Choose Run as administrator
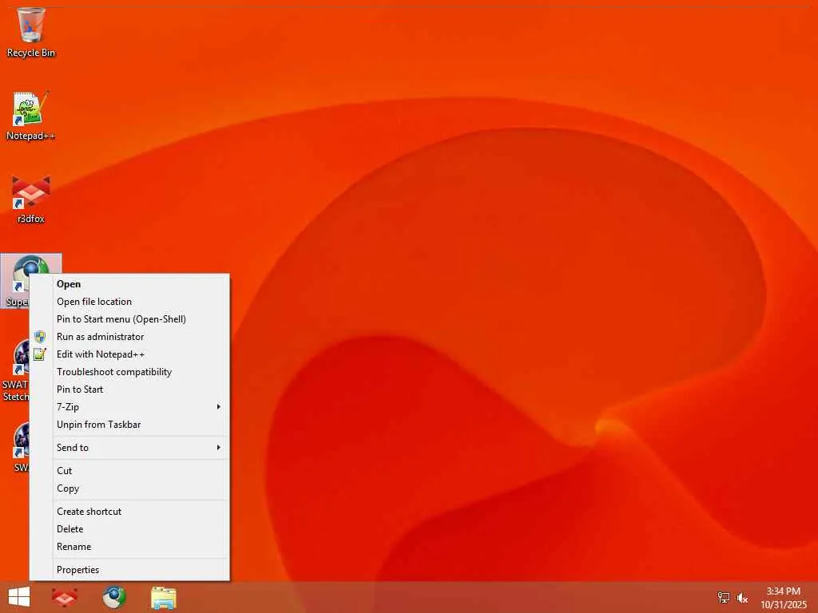 click(129, 337)
